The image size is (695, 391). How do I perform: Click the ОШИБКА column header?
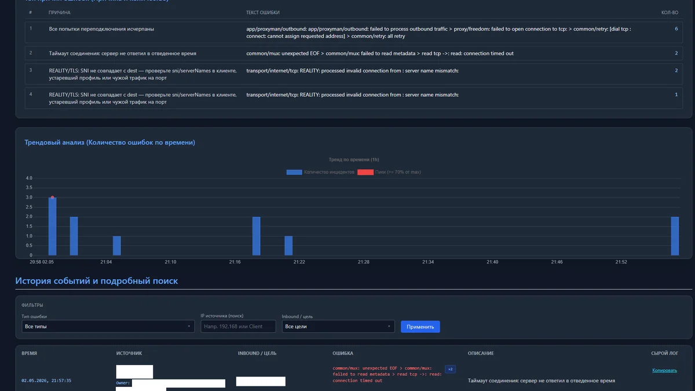click(343, 353)
